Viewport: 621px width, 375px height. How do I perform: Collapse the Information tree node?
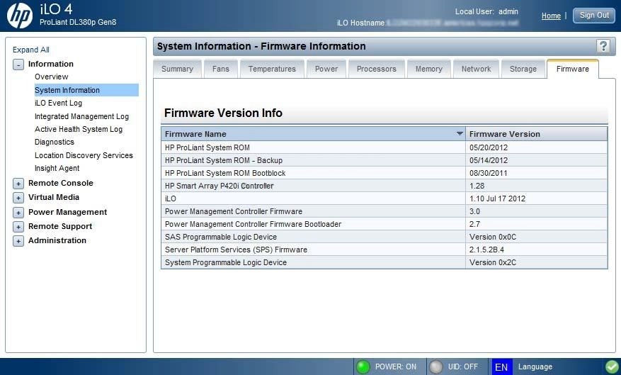point(18,65)
